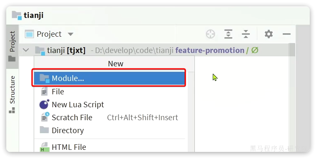Click the tianji root module folder icon
Image resolution: width=316 pixels, height=159 pixels.
pyautogui.click(x=40, y=50)
